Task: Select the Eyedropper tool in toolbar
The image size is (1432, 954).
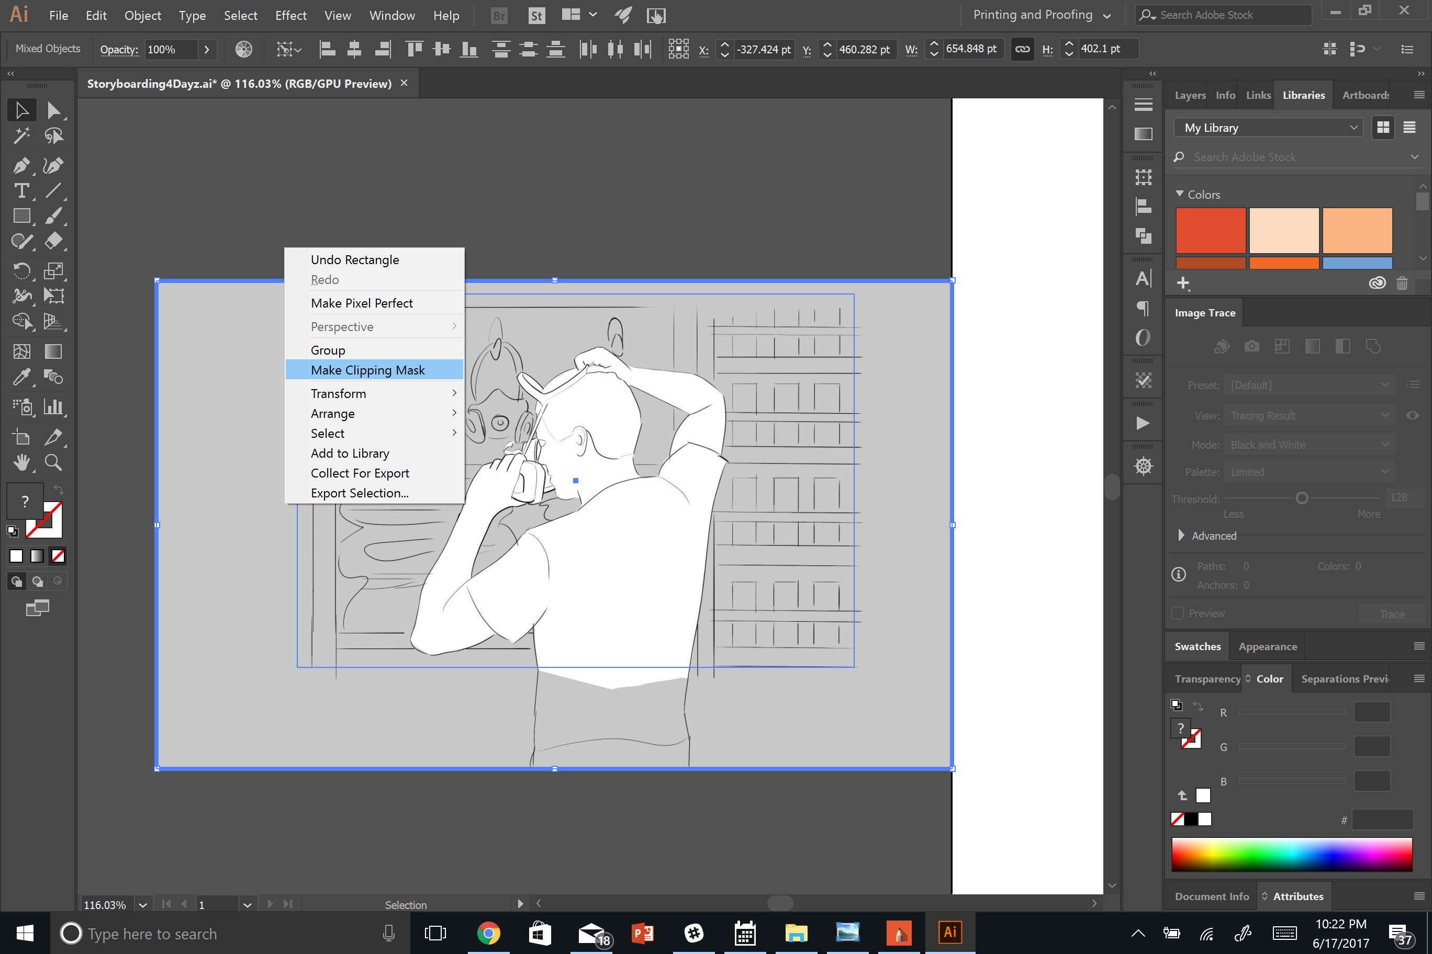Action: point(21,377)
